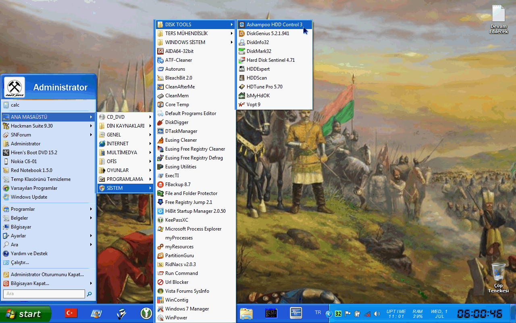Select ANA MASAÜSTÜ start menu item
The image size is (516, 323).
[x=48, y=117]
